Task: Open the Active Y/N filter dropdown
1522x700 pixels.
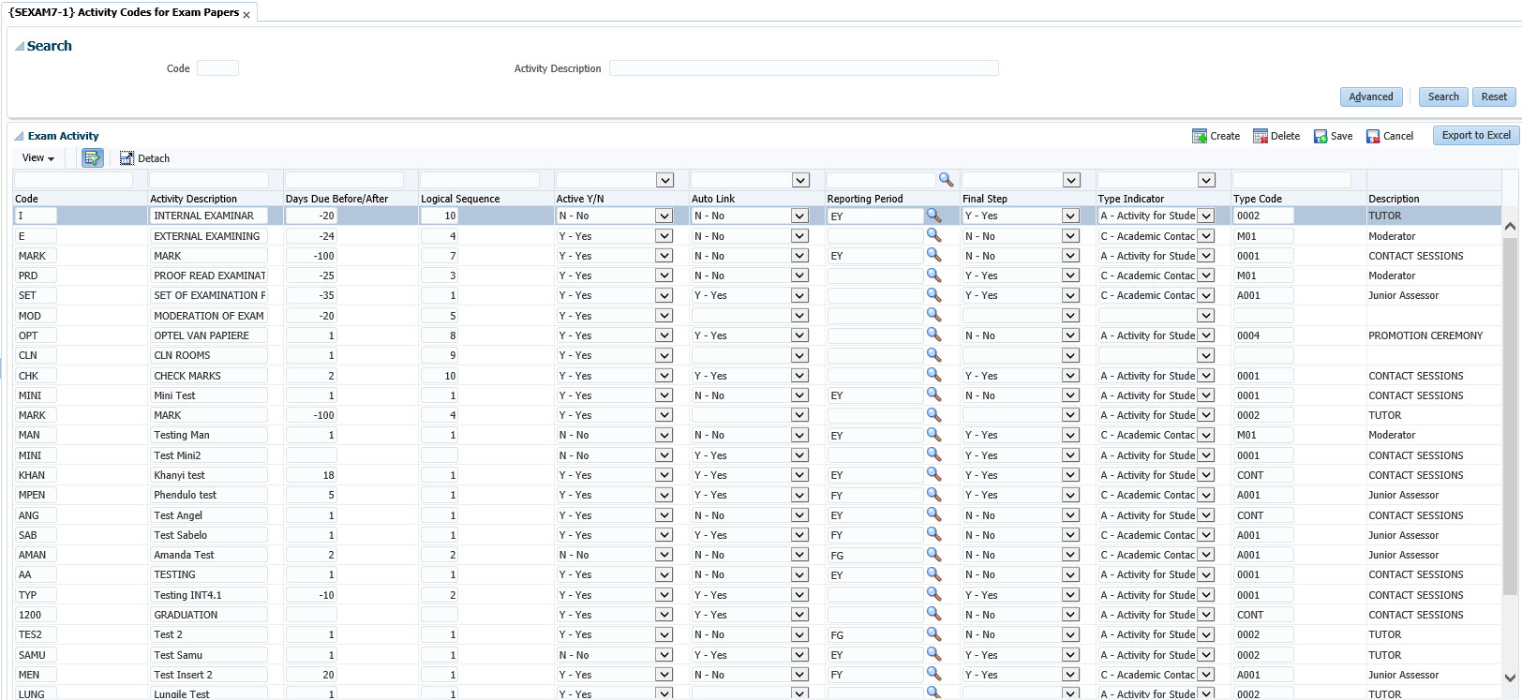Action: point(664,180)
